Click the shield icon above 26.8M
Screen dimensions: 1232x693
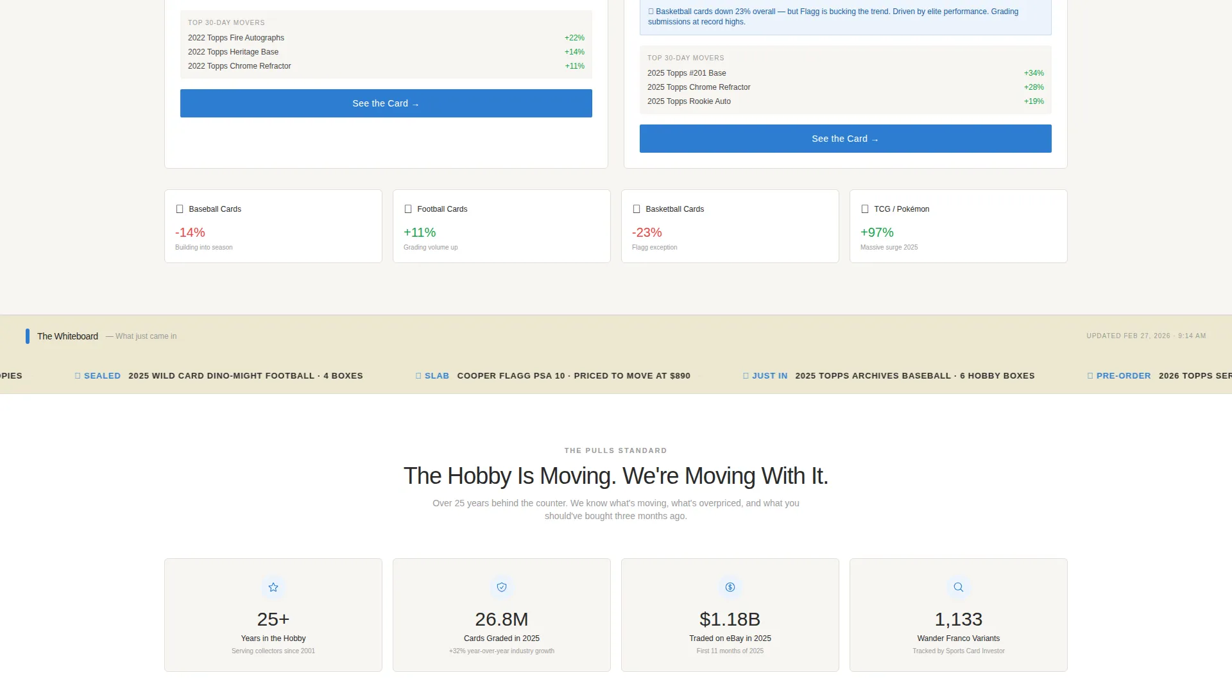tap(502, 587)
